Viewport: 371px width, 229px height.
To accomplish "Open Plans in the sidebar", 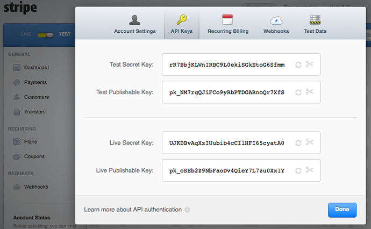I will coord(31,142).
